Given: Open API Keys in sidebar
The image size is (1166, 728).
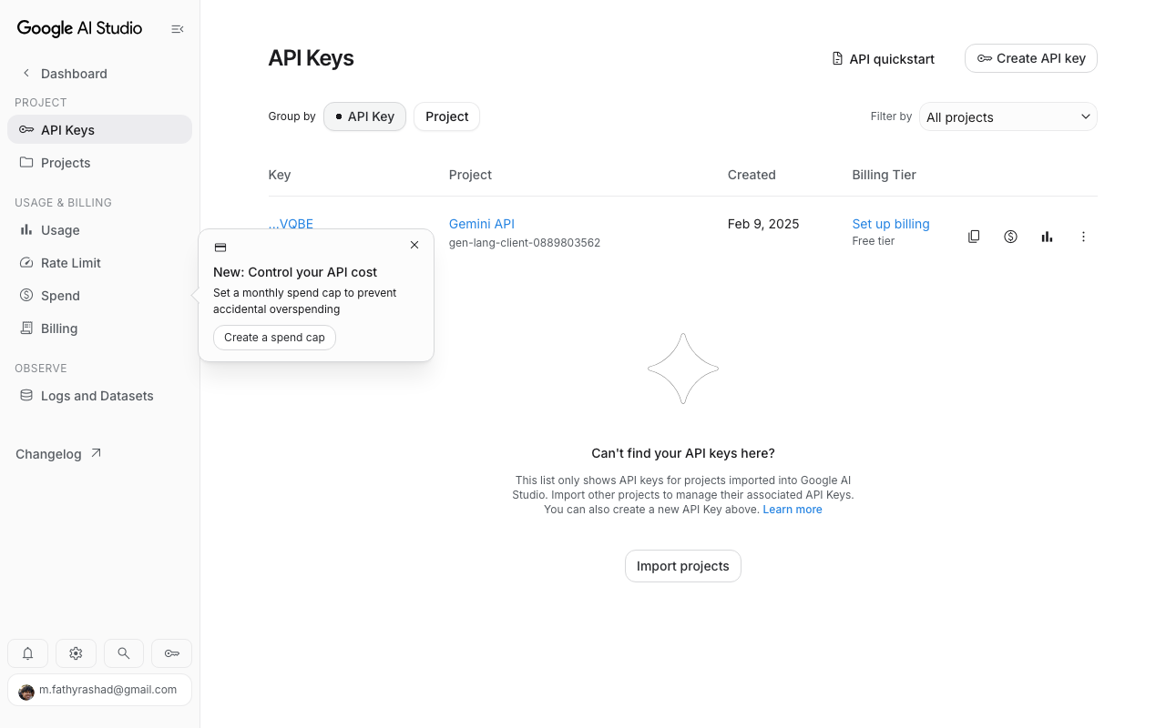Looking at the screenshot, I should tap(99, 129).
